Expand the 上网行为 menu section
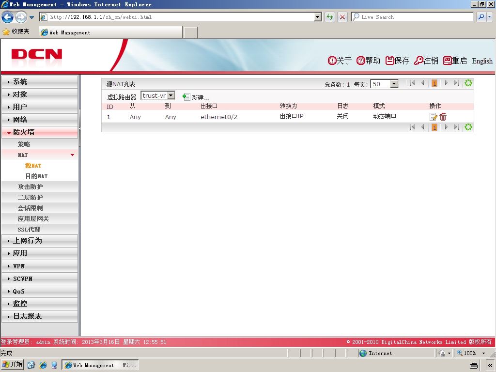 coord(40,241)
